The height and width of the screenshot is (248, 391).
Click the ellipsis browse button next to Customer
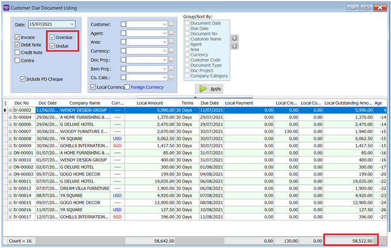coord(171,25)
